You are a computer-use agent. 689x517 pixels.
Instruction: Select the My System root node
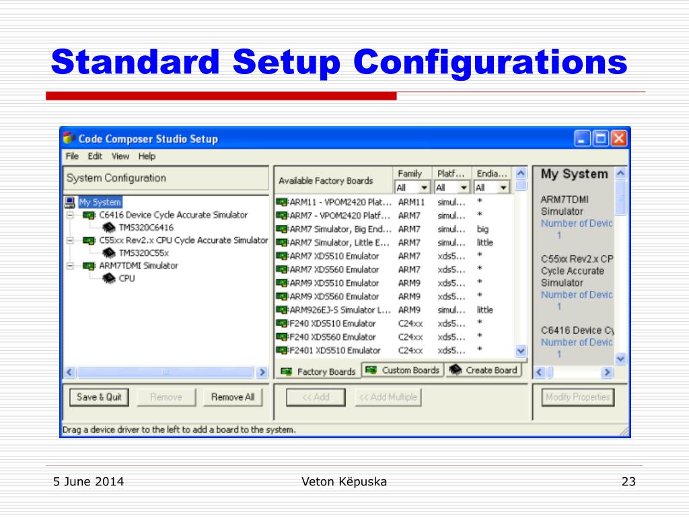100,202
